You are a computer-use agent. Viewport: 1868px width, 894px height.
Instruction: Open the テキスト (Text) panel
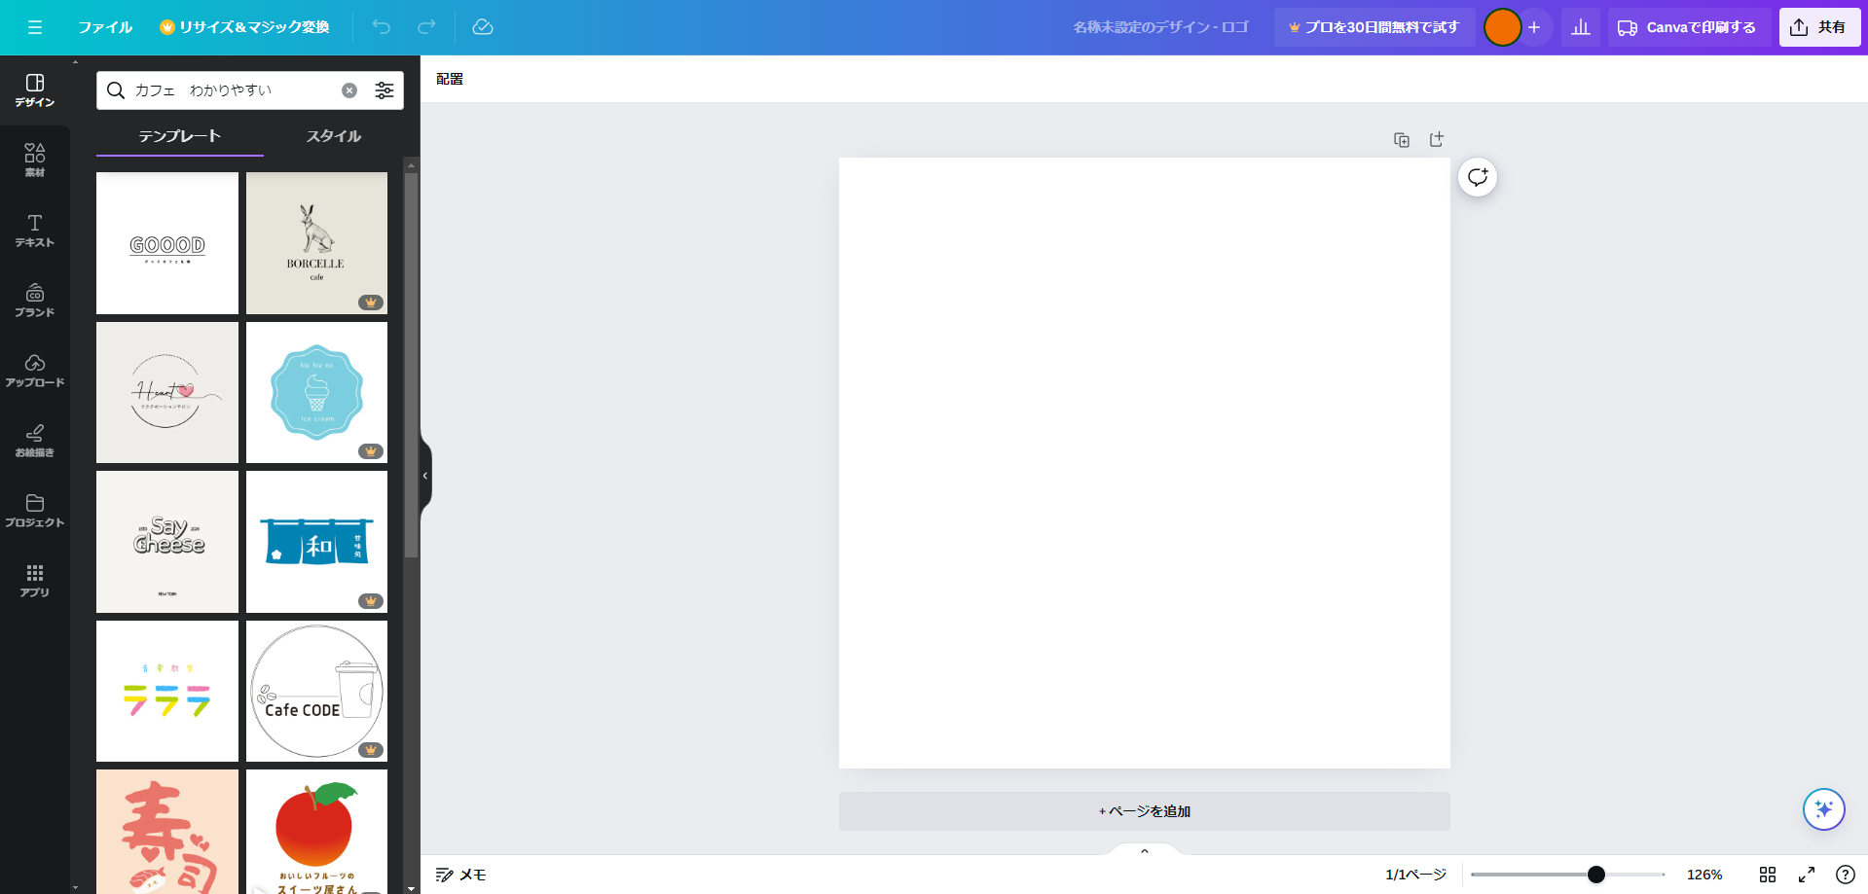(x=34, y=231)
